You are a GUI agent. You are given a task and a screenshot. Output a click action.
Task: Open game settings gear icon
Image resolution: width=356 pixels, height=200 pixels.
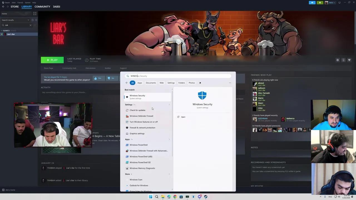[x=338, y=60]
